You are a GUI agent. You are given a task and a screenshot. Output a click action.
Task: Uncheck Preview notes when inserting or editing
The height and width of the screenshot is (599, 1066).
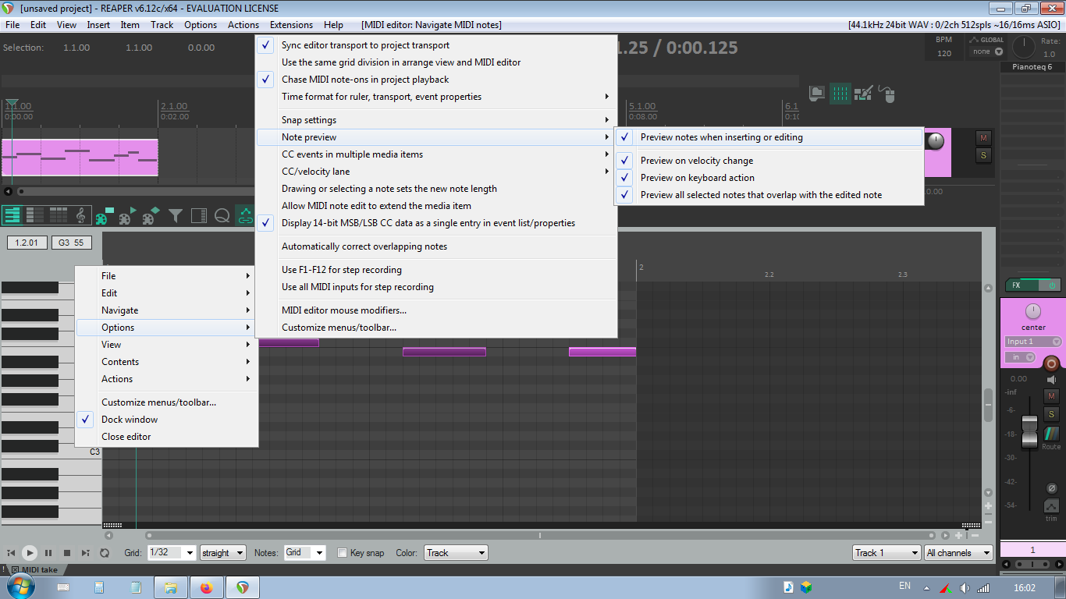[769, 137]
